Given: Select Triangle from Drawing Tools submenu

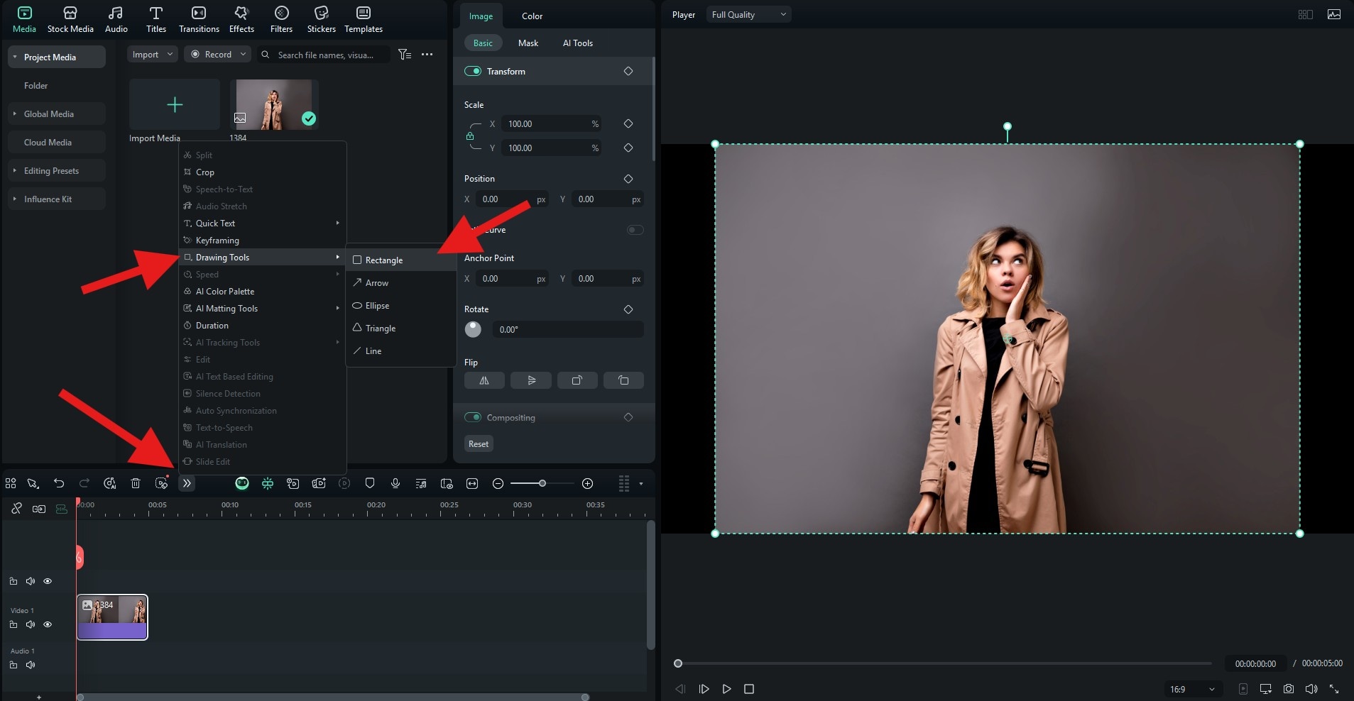Looking at the screenshot, I should point(401,329).
